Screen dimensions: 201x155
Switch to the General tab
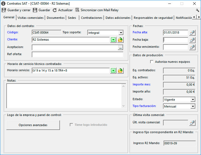tap(9, 17)
